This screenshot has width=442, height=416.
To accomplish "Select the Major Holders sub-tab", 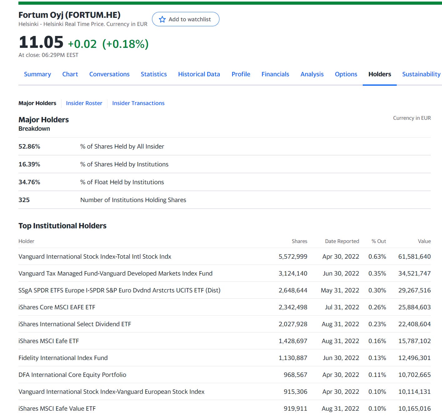I will pyautogui.click(x=37, y=103).
